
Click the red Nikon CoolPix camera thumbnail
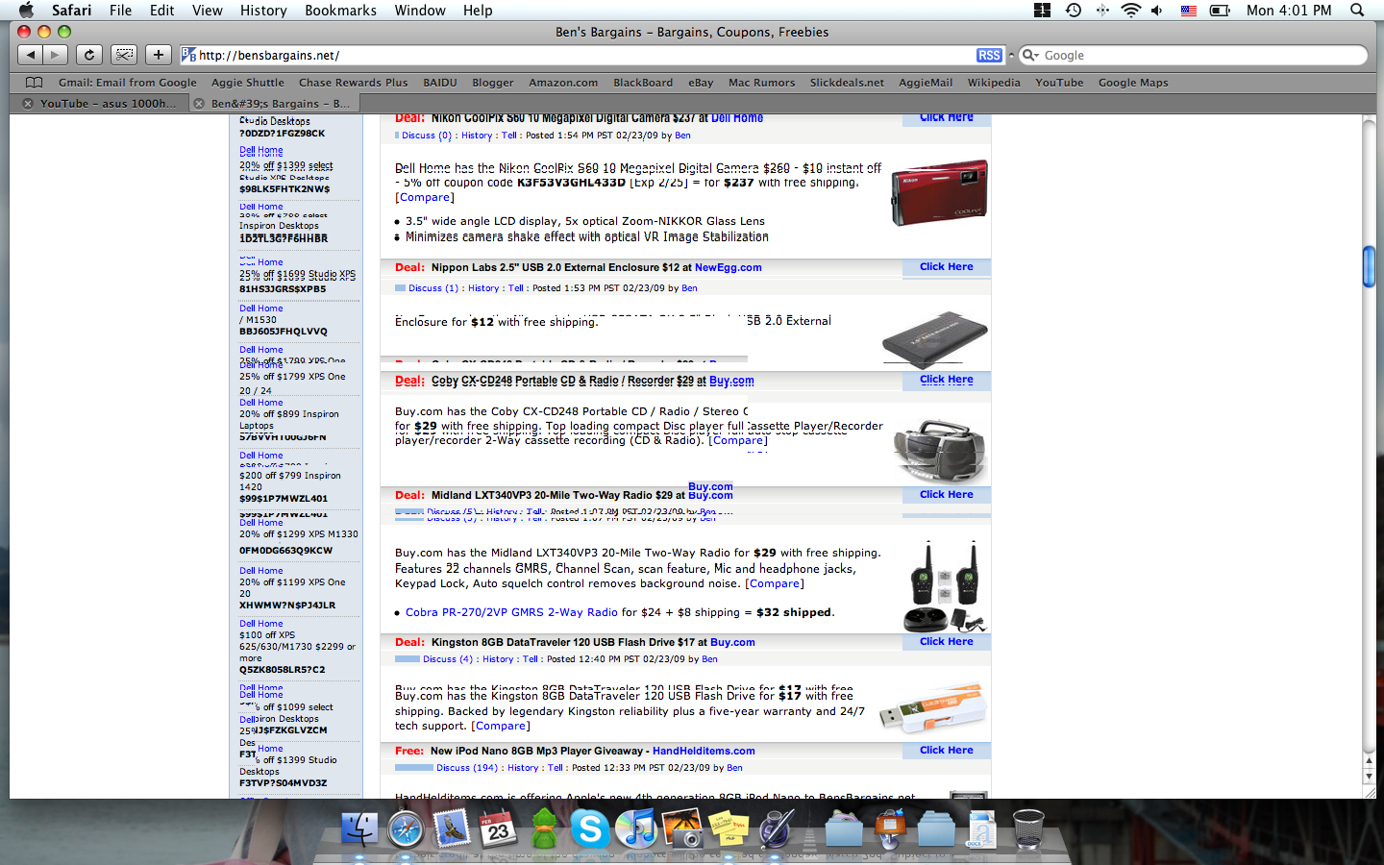939,193
